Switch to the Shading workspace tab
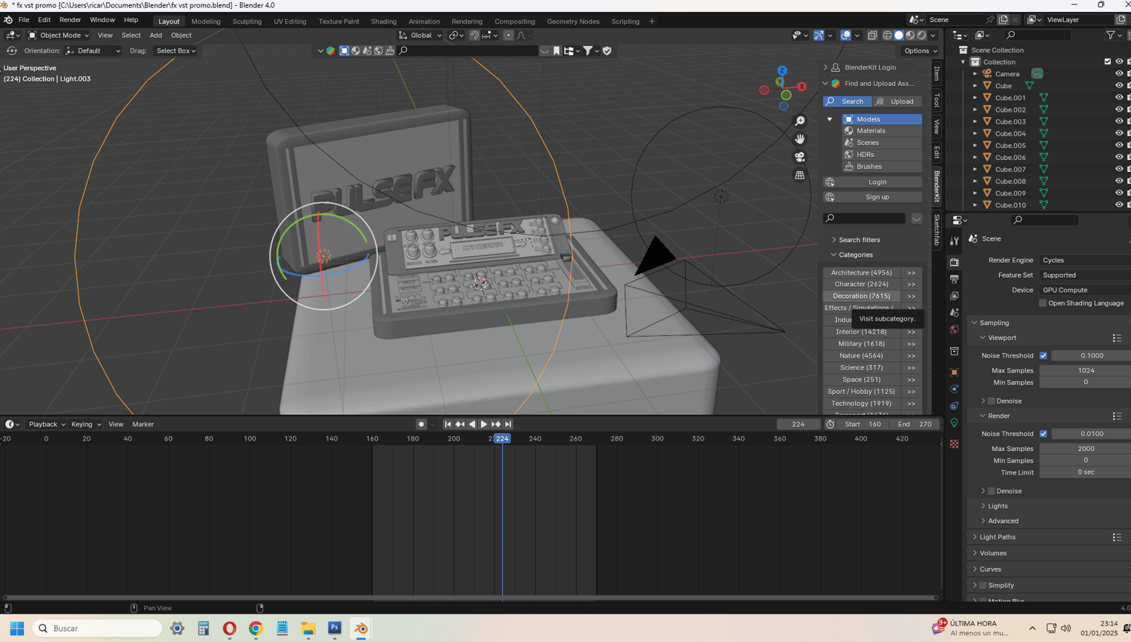This screenshot has width=1131, height=642. tap(383, 21)
